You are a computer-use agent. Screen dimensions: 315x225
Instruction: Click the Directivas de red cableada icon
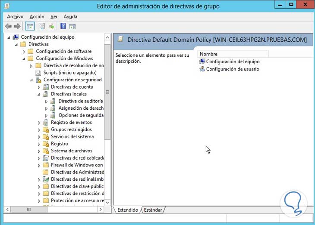46,158
